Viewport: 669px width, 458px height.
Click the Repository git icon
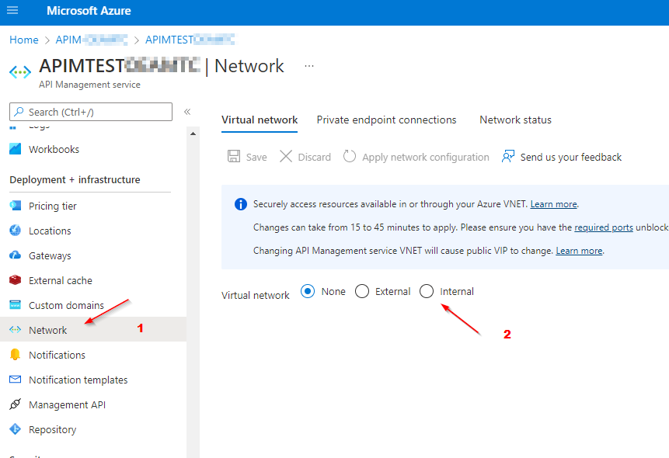click(x=15, y=429)
